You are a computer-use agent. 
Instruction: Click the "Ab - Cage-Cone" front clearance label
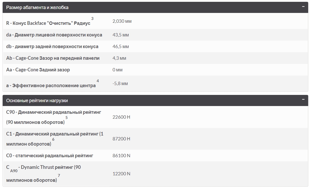[53, 58]
